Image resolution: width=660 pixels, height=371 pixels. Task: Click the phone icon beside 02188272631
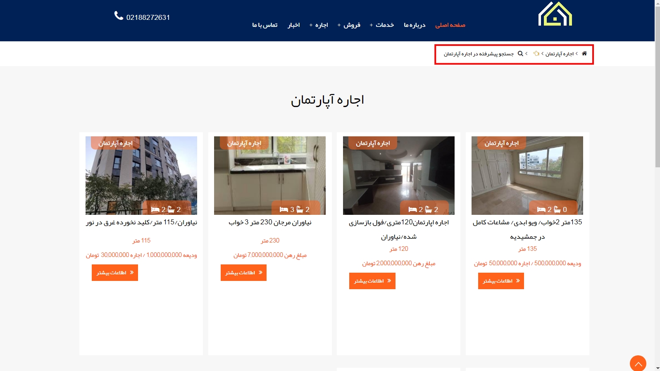(x=119, y=16)
